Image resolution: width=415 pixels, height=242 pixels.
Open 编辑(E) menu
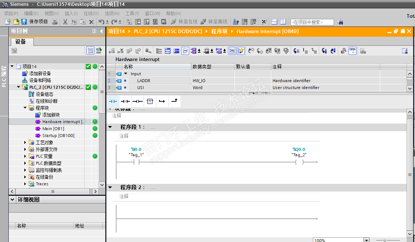[x=31, y=13]
